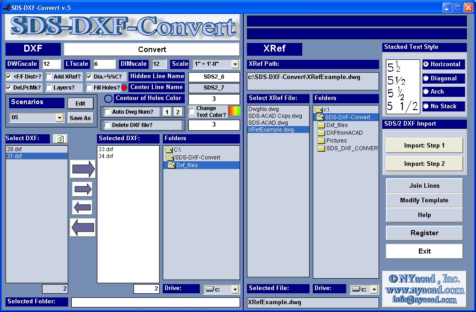Toggle the Del.PcMk? checkbox
This screenshot has height=312, width=476.
point(9,88)
